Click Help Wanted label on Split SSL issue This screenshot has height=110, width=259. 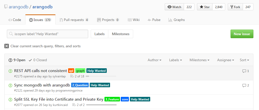pyautogui.click(x=140, y=99)
